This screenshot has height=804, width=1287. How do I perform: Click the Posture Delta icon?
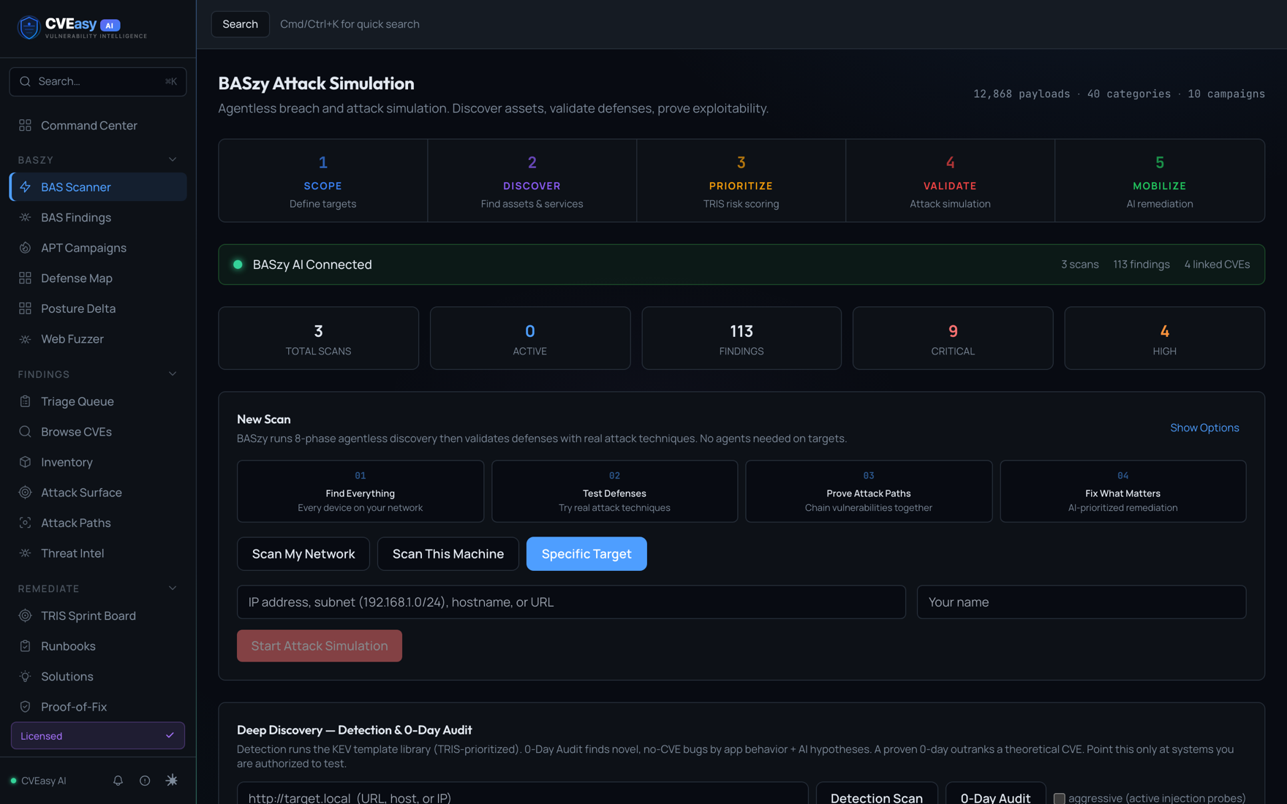[25, 308]
